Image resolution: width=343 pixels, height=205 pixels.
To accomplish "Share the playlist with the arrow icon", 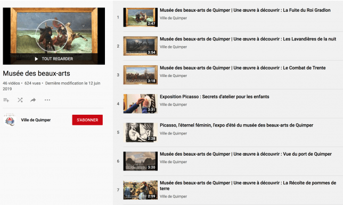I will pyautogui.click(x=33, y=100).
